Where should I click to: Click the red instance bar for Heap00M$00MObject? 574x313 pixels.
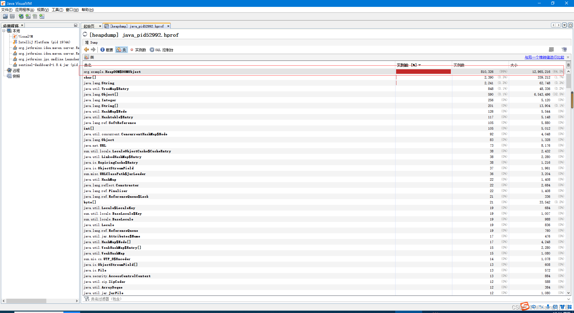coord(423,72)
